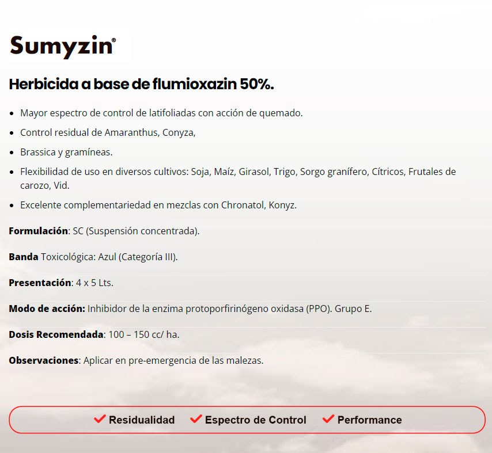Click the 'Performance' label in banner
Screen dimensions: 492x453
click(370, 420)
